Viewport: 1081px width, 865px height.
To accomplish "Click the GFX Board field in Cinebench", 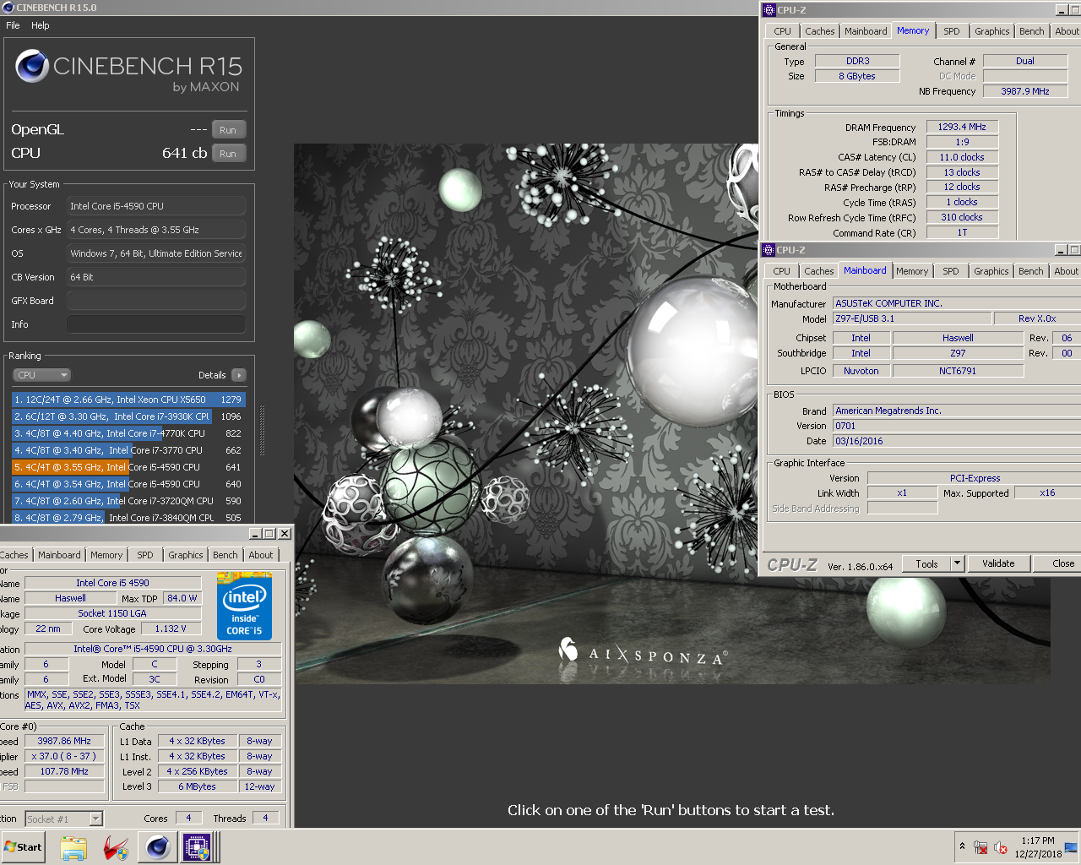I will 156,301.
